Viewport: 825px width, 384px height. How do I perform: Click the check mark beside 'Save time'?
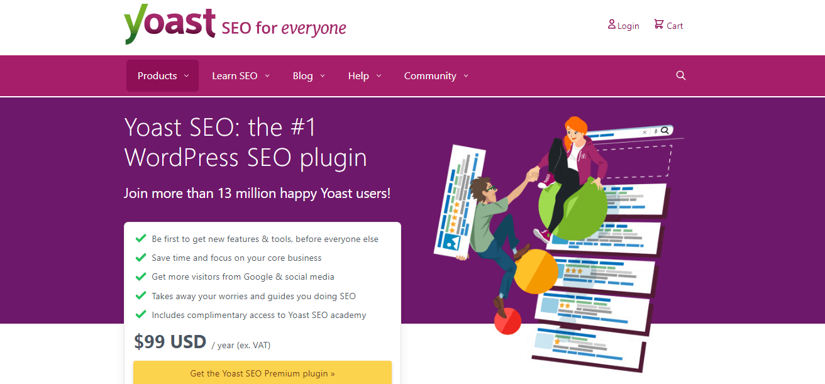click(141, 258)
